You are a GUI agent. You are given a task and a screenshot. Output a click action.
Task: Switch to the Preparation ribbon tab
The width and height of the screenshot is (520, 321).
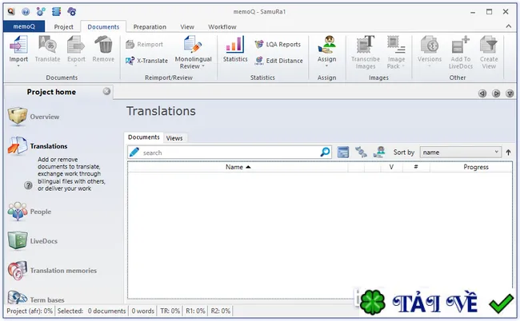[x=150, y=27]
